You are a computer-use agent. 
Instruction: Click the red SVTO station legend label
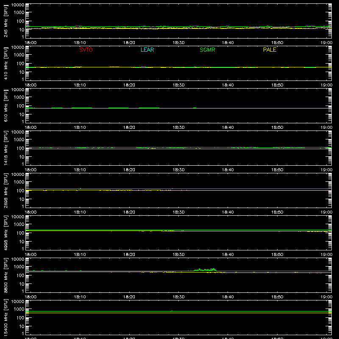pyautogui.click(x=86, y=50)
